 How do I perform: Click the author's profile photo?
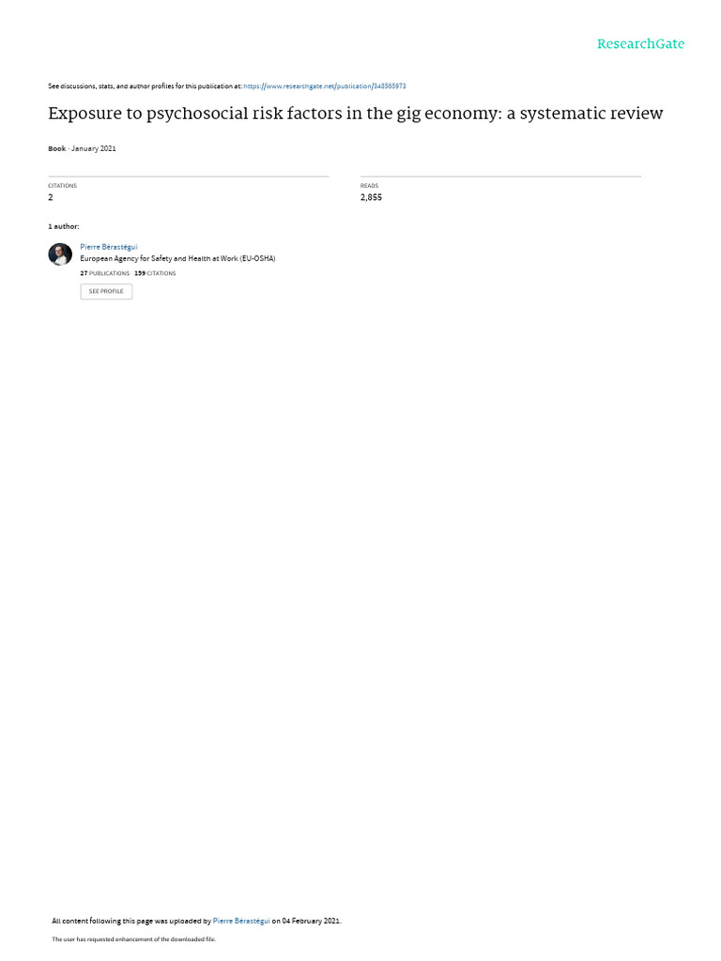pos(60,253)
